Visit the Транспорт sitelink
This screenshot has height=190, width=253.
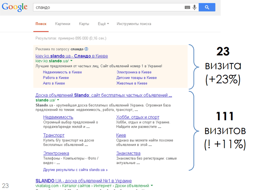[x=54, y=135]
